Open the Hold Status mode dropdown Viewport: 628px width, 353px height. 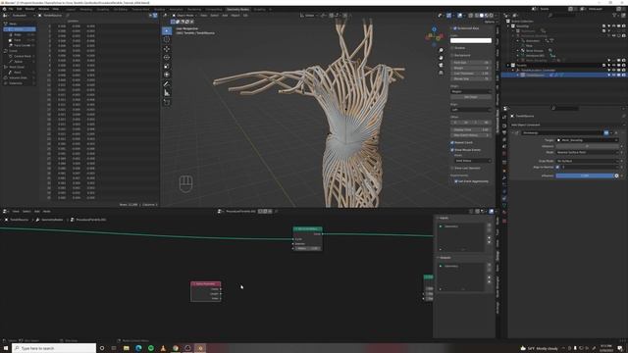[x=473, y=161]
